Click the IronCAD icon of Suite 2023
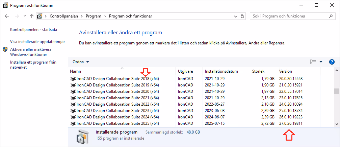 [73, 111]
